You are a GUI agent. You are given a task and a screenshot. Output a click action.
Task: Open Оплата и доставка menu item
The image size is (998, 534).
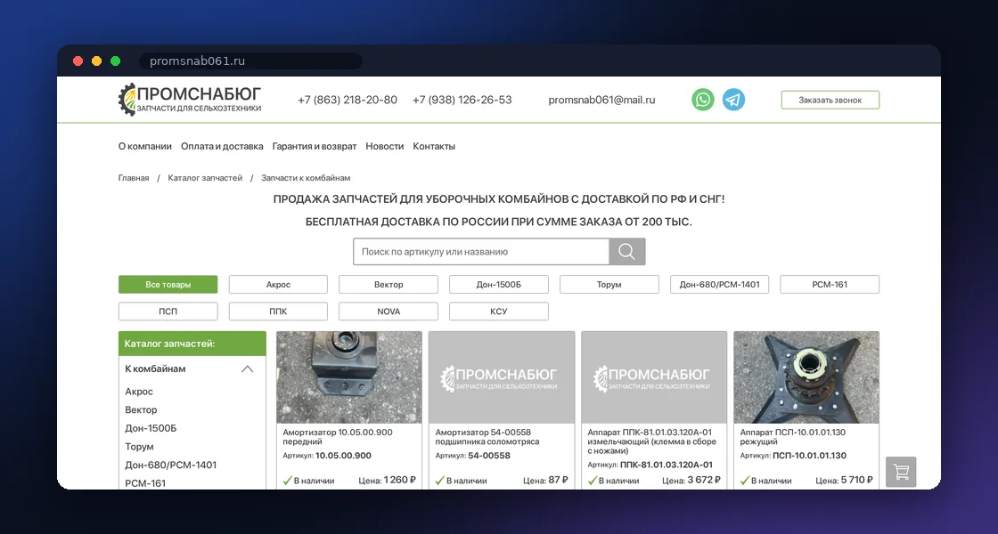pyautogui.click(x=222, y=146)
